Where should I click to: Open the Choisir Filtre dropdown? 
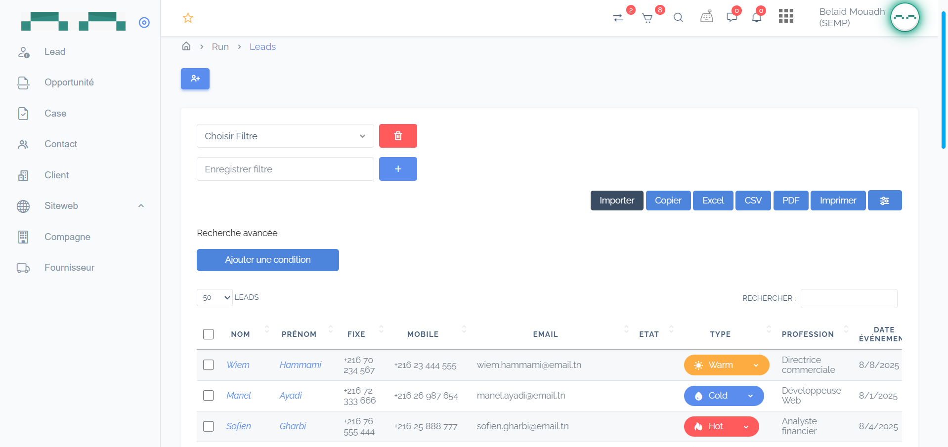[285, 136]
